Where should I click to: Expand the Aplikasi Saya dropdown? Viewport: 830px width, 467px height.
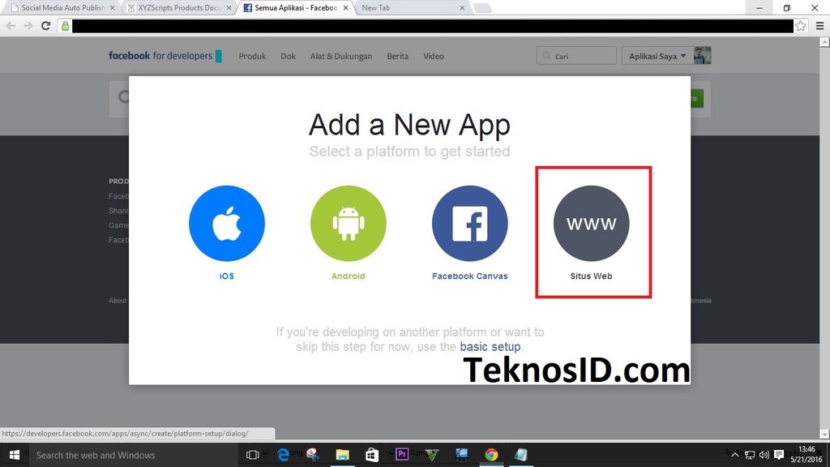coord(657,56)
